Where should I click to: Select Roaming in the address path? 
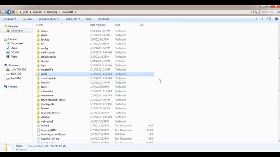point(52,12)
